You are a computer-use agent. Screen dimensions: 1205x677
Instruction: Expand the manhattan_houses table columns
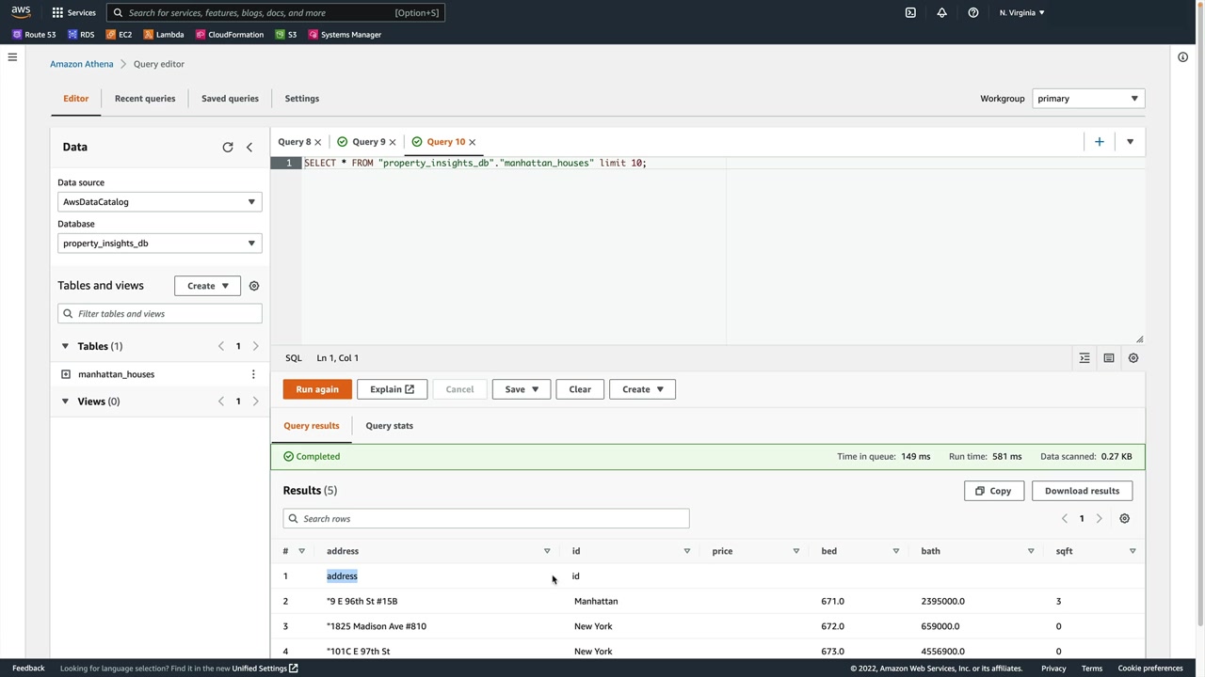[66, 374]
